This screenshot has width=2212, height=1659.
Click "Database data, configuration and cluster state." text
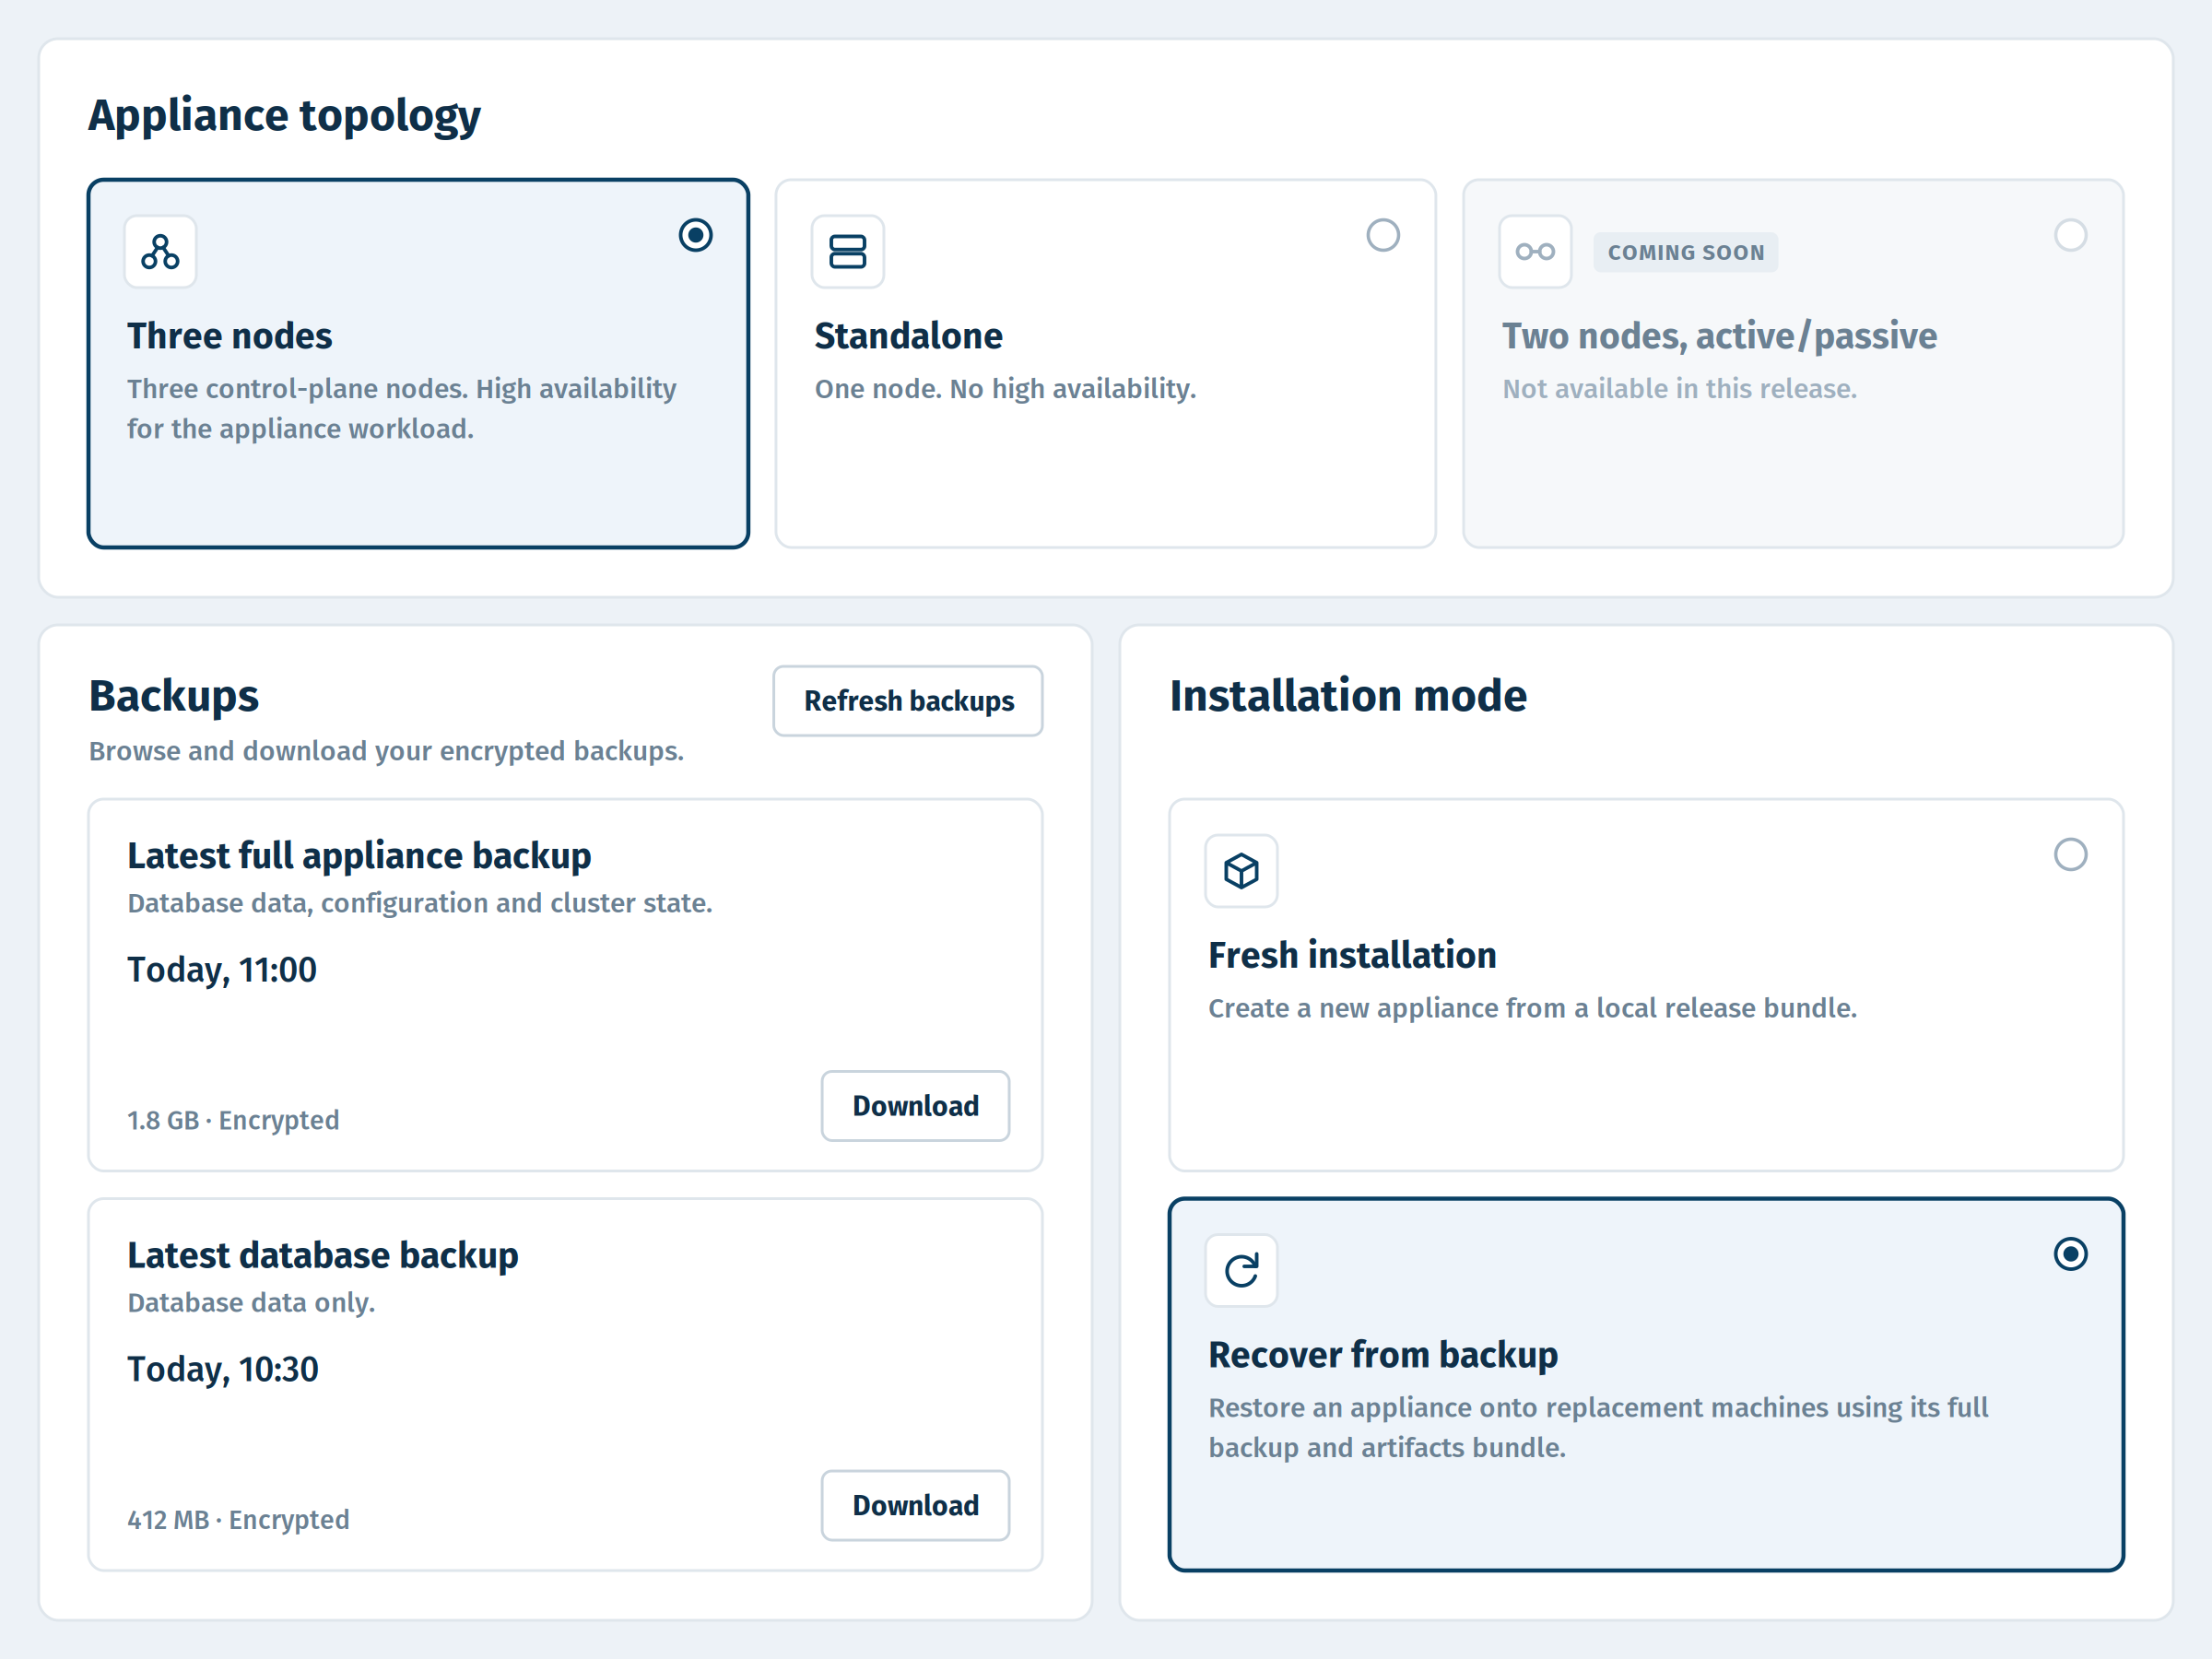coord(420,903)
